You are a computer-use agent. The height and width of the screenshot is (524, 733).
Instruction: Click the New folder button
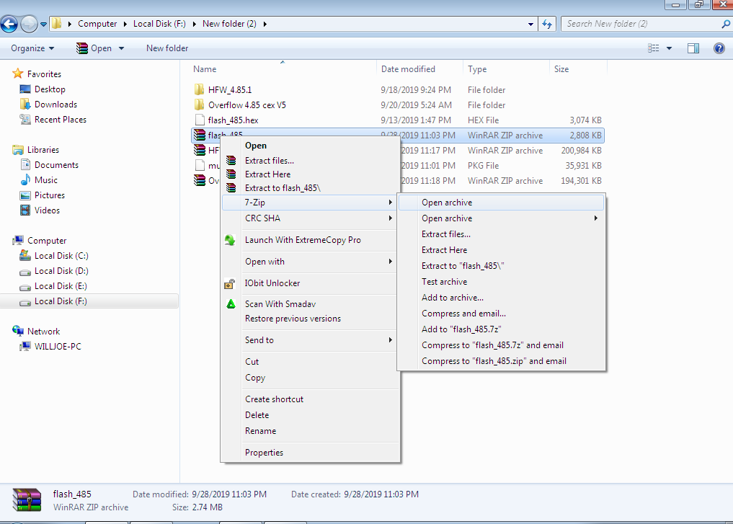[x=167, y=48]
